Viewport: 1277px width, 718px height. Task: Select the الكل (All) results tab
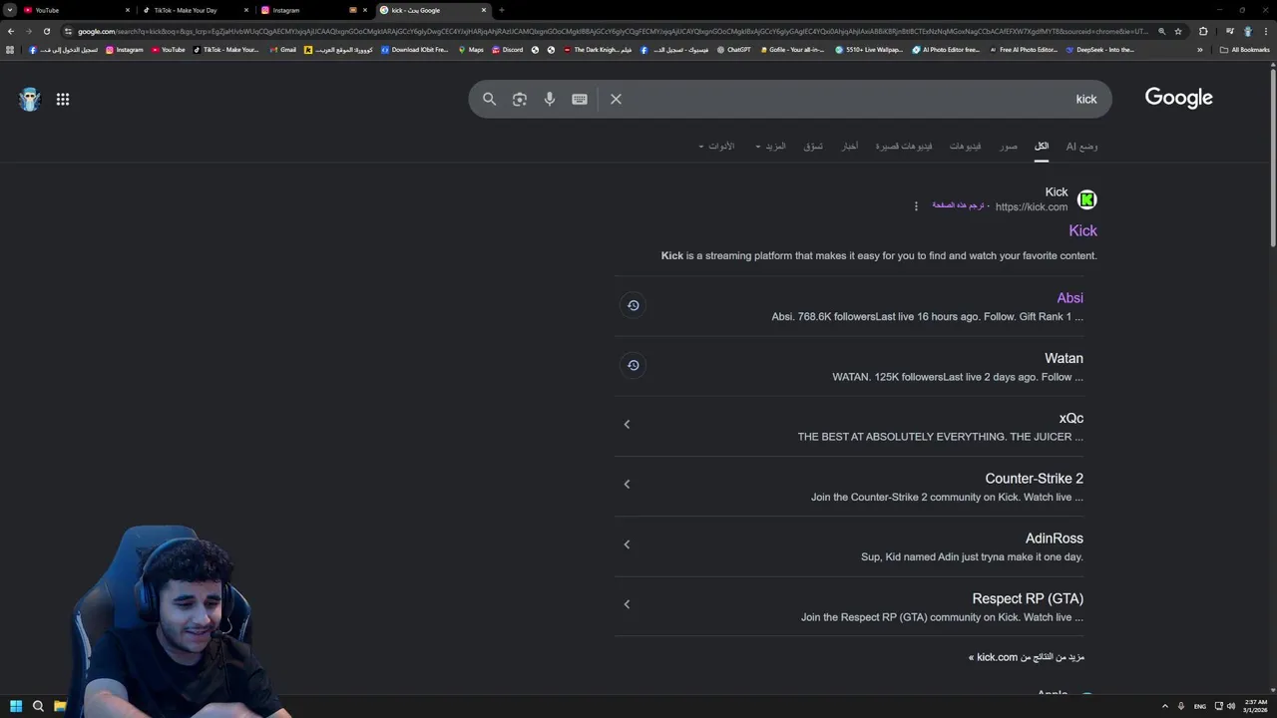(x=1042, y=147)
